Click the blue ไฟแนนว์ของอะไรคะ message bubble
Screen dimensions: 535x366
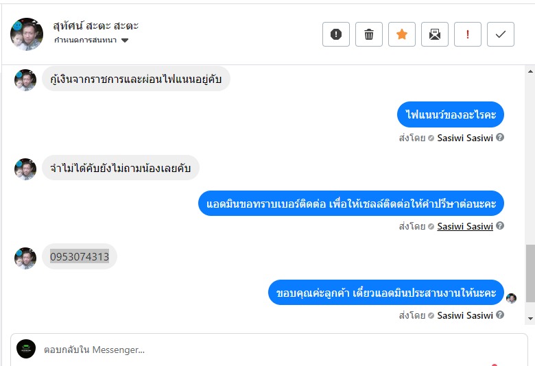[x=451, y=114]
